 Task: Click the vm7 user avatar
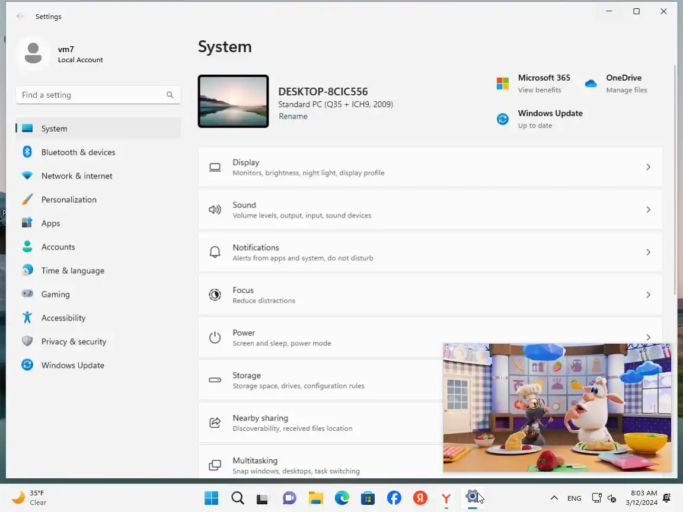(x=33, y=53)
